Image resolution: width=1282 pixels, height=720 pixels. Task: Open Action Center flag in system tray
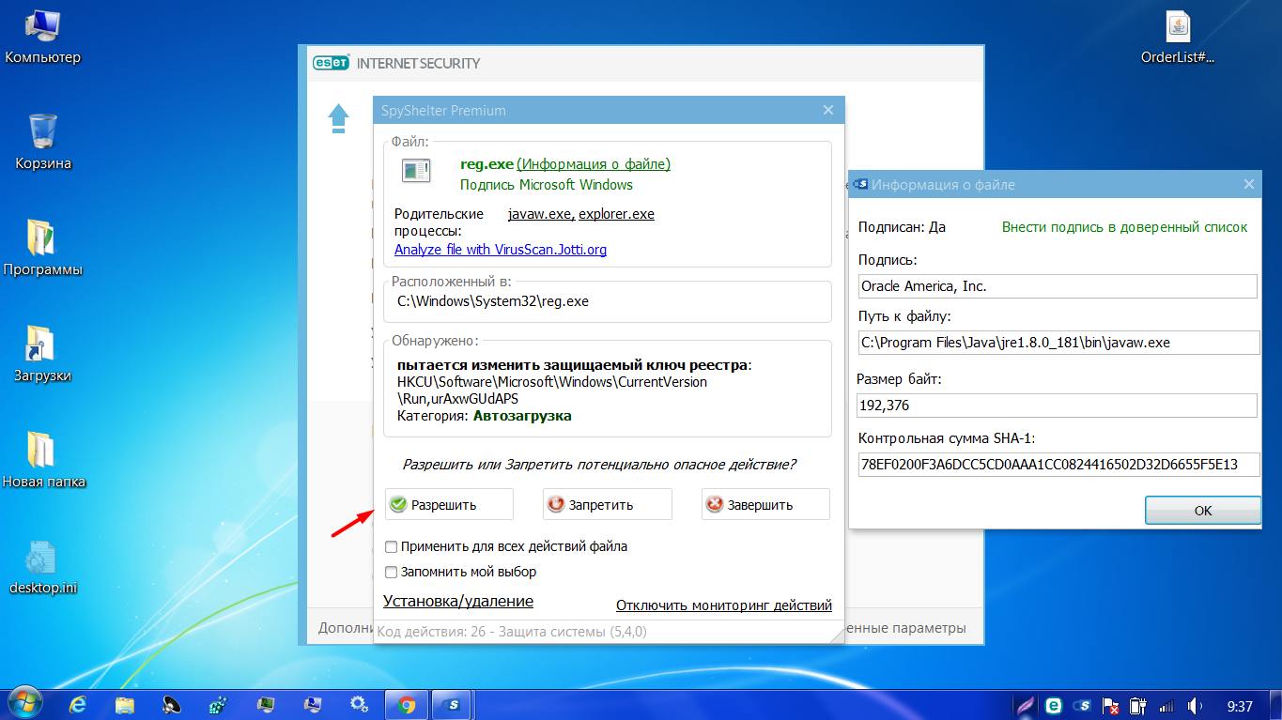[x=1110, y=705]
